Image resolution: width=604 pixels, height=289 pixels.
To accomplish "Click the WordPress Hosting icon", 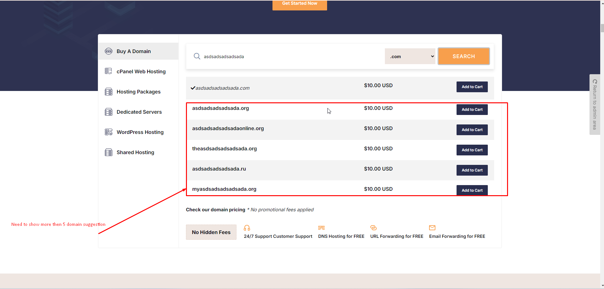I will point(108,132).
